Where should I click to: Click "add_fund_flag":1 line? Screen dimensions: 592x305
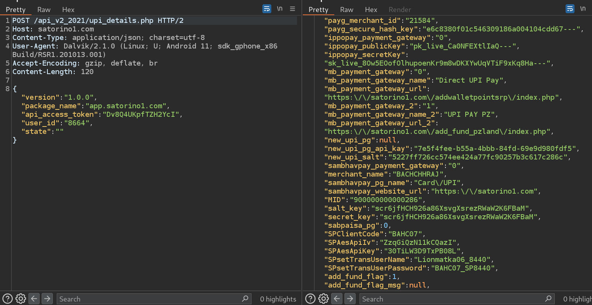pyautogui.click(x=362, y=277)
